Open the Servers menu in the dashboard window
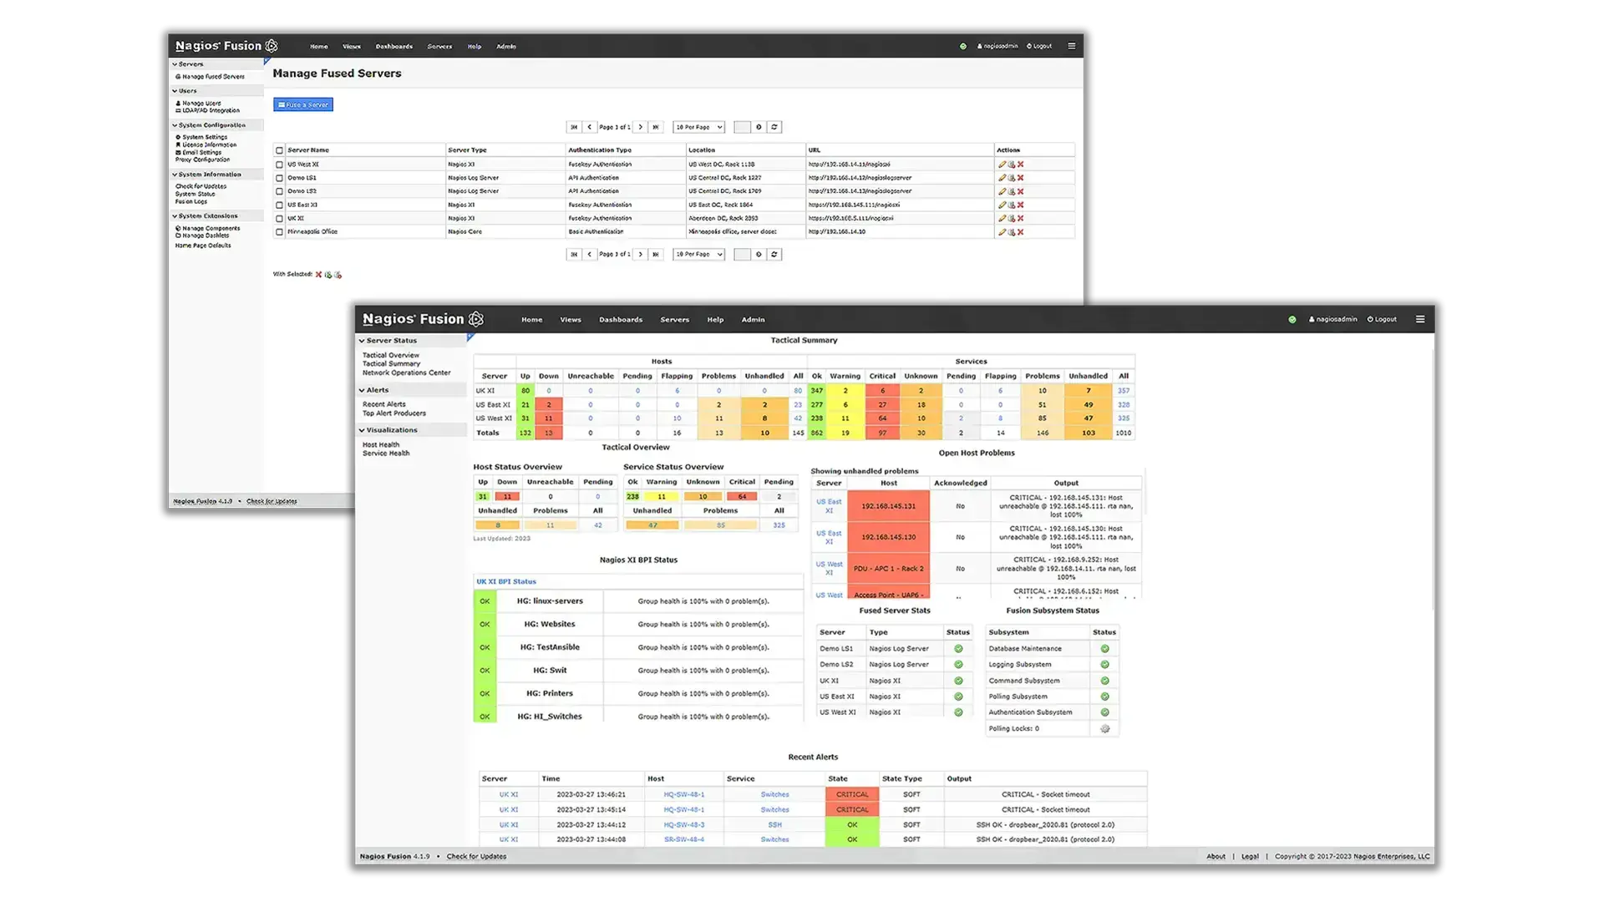 (x=675, y=320)
